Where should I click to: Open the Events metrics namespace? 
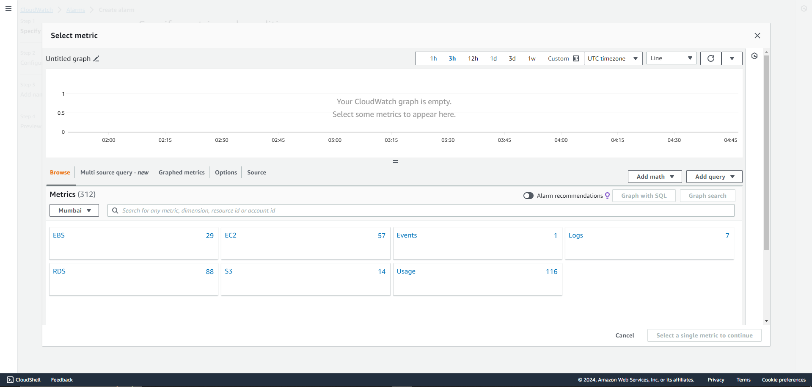click(478, 243)
